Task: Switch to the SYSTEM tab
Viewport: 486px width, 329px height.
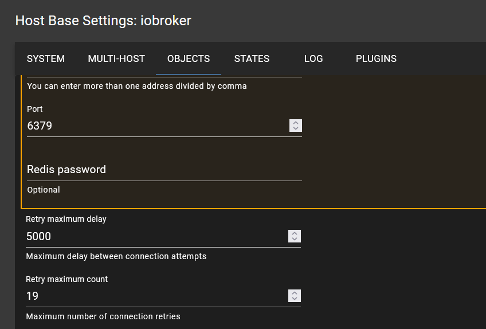Action: point(46,58)
